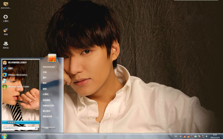Click the Show desktop strip beside the clock
This screenshot has width=223, height=139.
tap(222, 136)
